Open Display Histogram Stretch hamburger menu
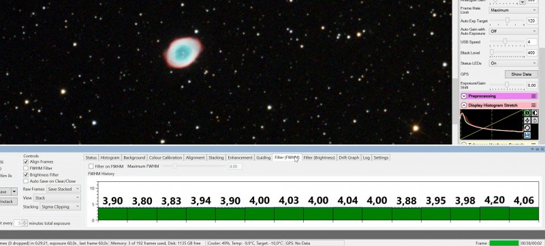The image size is (545, 246). (533, 105)
